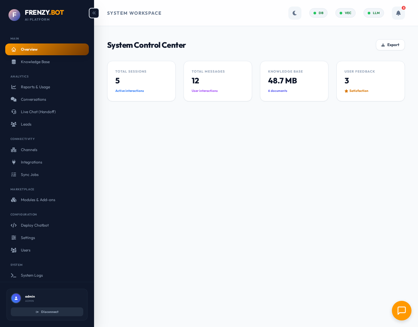Click the Export button
The height and width of the screenshot is (327, 418).
[x=390, y=45]
